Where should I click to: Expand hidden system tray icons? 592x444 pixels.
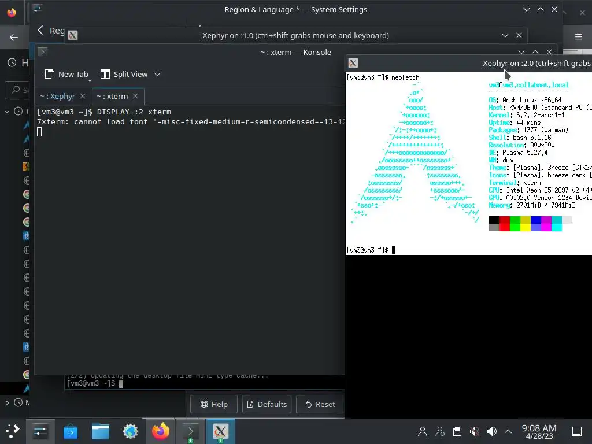coord(508,431)
